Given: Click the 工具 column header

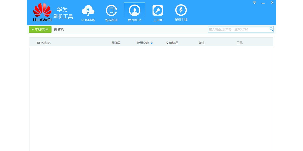Looking at the screenshot, I should (240, 43).
